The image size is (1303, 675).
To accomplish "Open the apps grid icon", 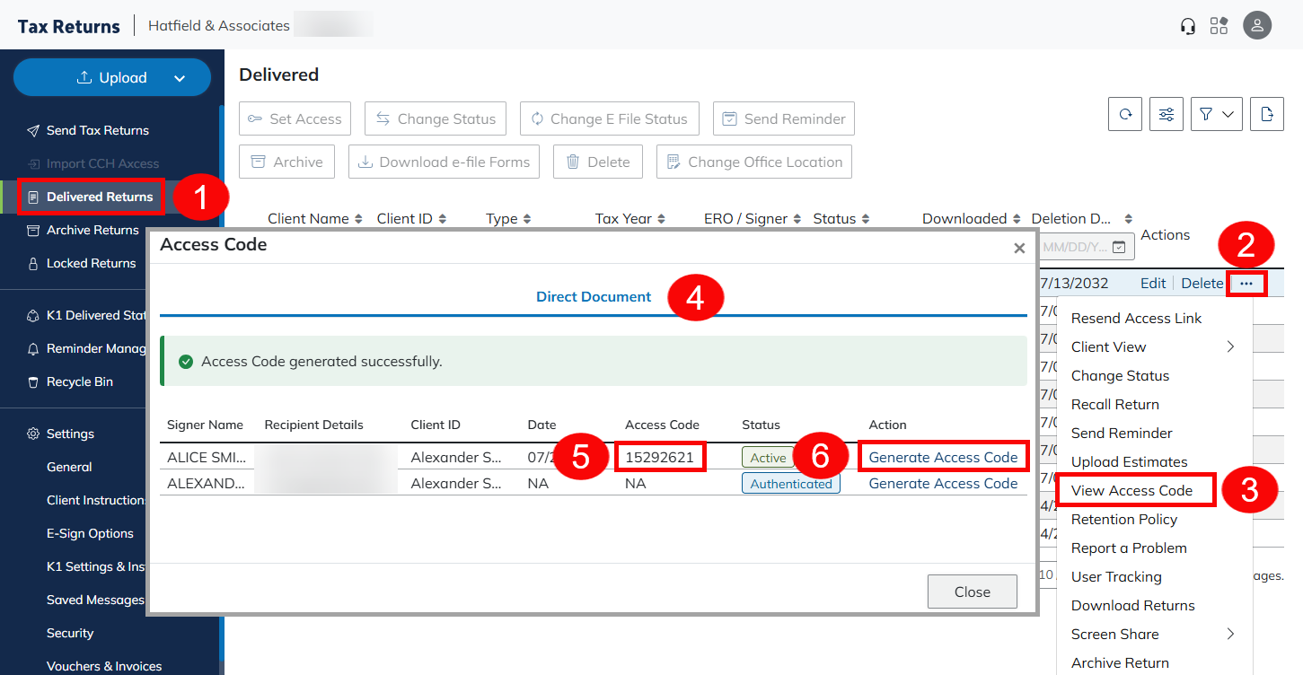I will (x=1219, y=26).
